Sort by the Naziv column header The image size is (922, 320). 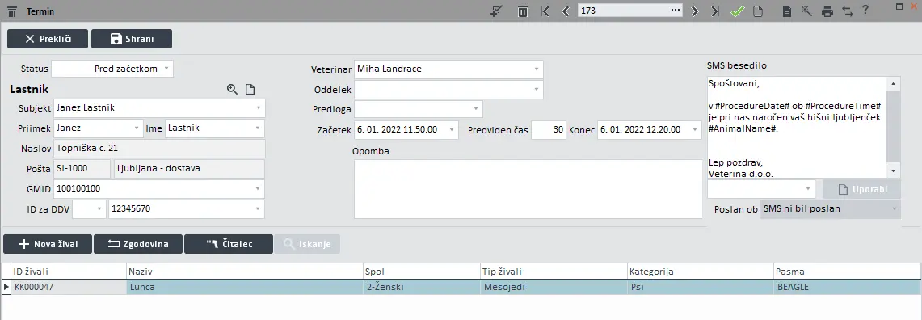pyautogui.click(x=245, y=272)
